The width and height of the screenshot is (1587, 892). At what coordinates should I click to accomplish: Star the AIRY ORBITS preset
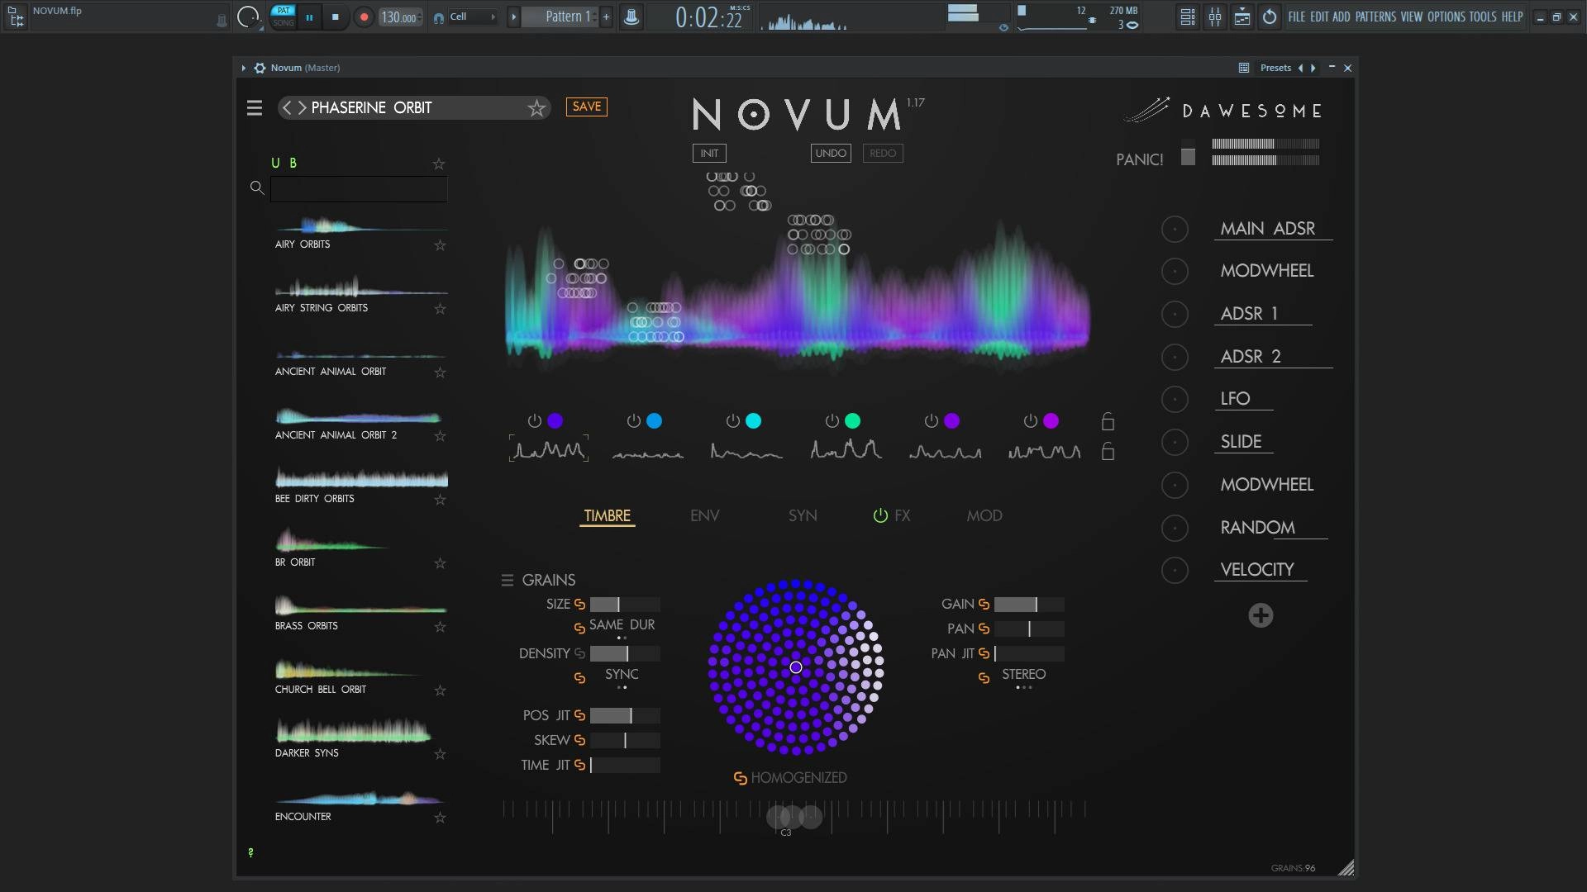(x=440, y=245)
